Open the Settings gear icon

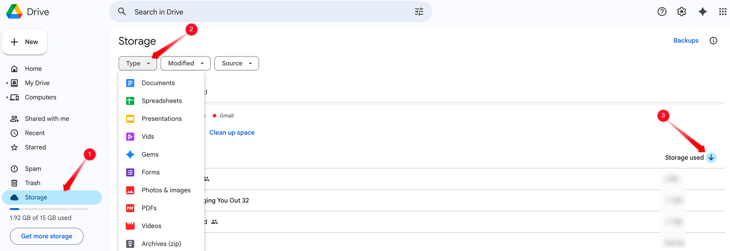click(682, 12)
